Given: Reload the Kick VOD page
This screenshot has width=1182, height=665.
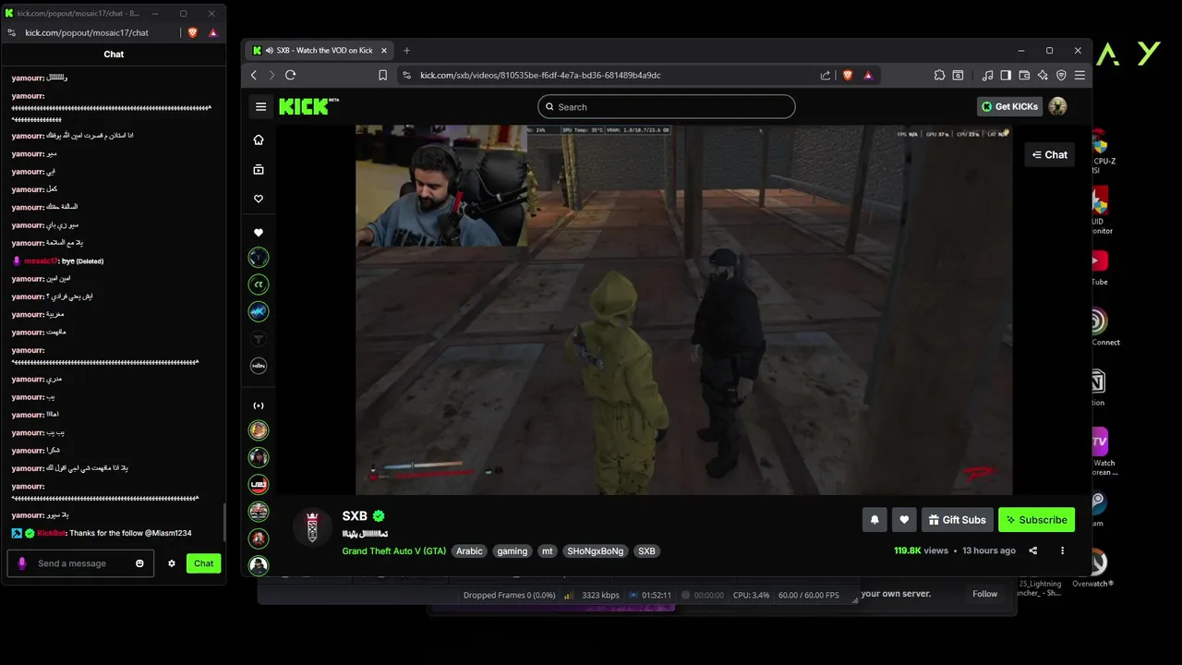Looking at the screenshot, I should point(290,75).
